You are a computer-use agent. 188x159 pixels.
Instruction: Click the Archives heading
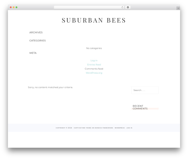(36, 32)
